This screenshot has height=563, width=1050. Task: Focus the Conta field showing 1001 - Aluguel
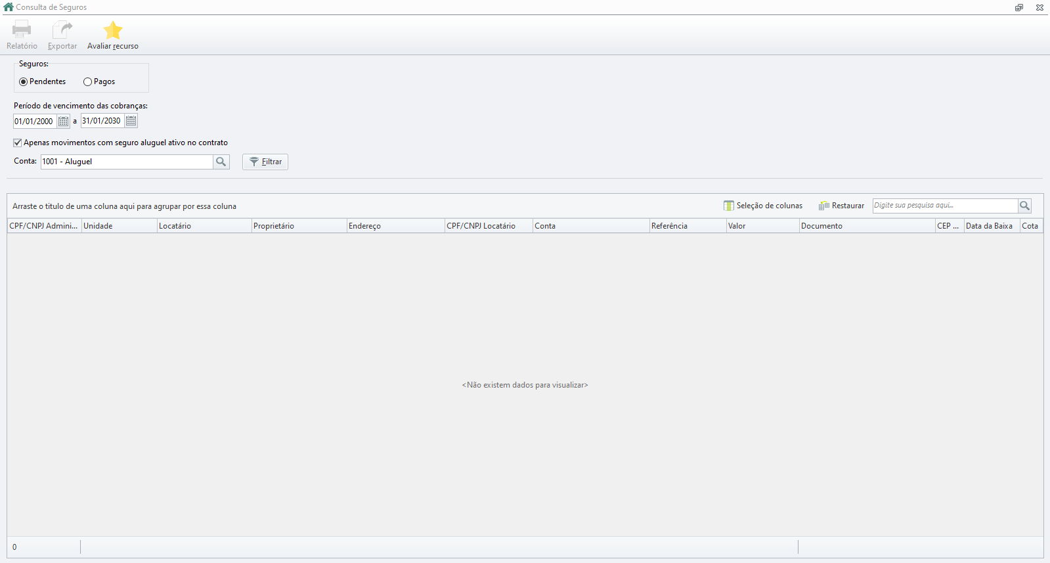(127, 162)
